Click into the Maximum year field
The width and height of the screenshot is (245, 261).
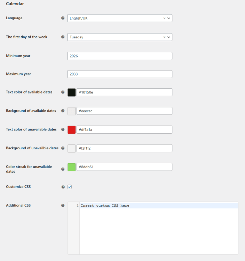point(120,74)
